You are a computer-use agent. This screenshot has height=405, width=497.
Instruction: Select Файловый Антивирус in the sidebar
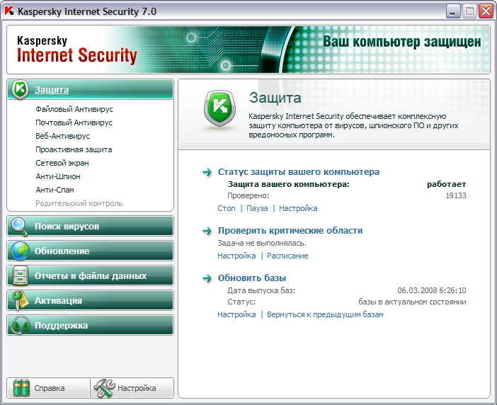click(x=74, y=110)
